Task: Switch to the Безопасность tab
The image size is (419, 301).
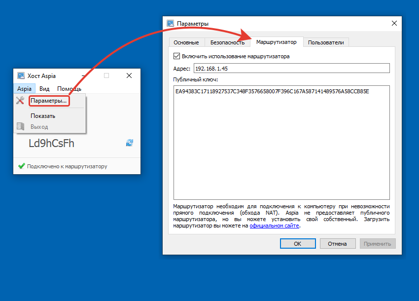Action: [227, 42]
